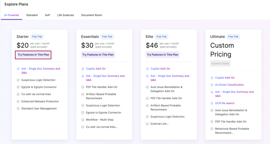270x144 pixels.
Task: Click sparkle icon beside Starter's Ask feature
Action: click(18, 69)
